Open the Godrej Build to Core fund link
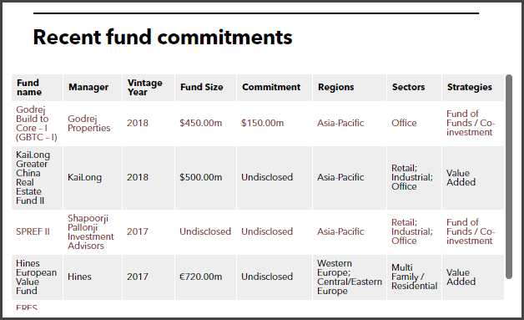The width and height of the screenshot is (524, 320). pyautogui.click(x=37, y=123)
